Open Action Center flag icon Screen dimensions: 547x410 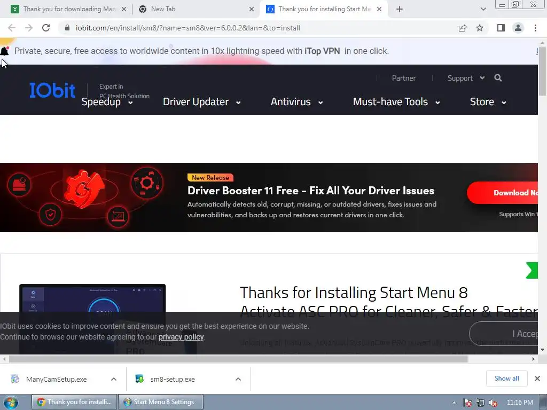click(467, 403)
